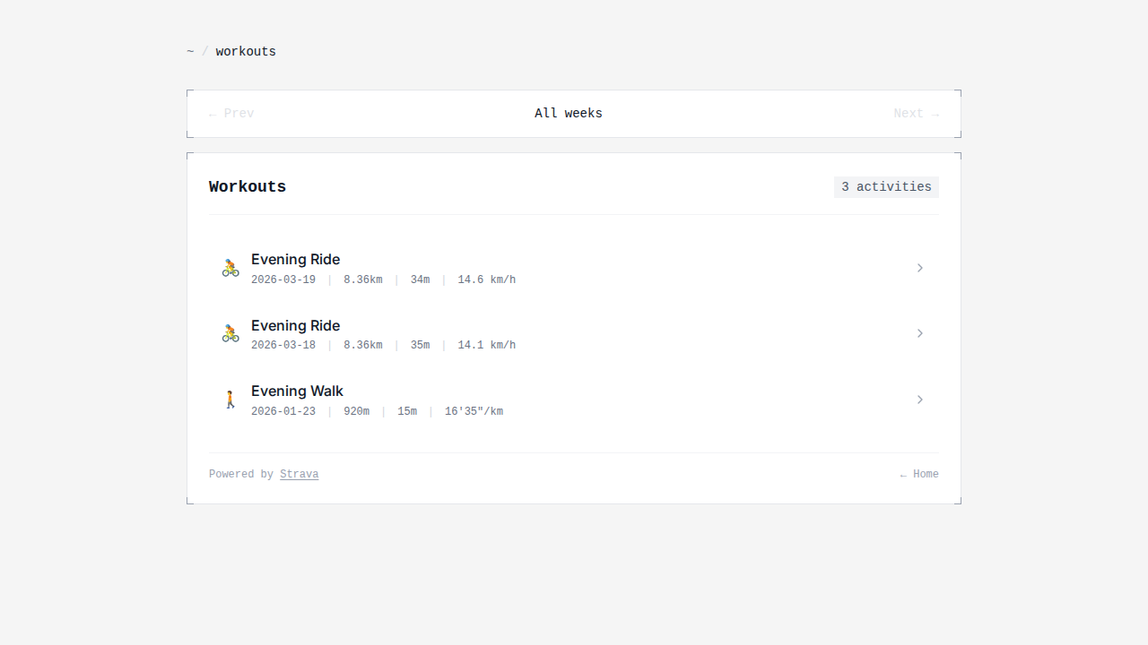Go to the previous week
The height and width of the screenshot is (645, 1148).
pos(231,114)
